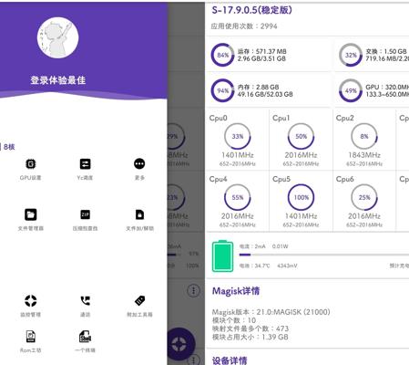Tap the S-17.9.0.5(稳定版) version title
409x365 pixels.
tap(252, 10)
